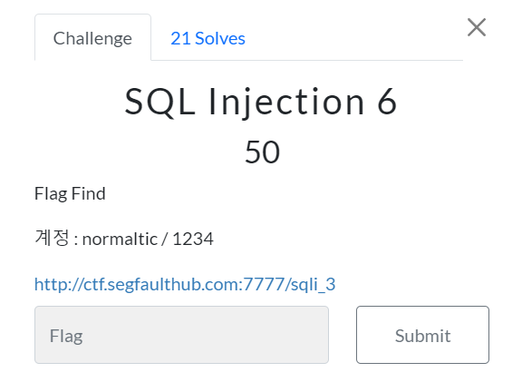This screenshot has width=522, height=382.
Task: Click the sqli_3 path of the link
Action: click(x=313, y=285)
